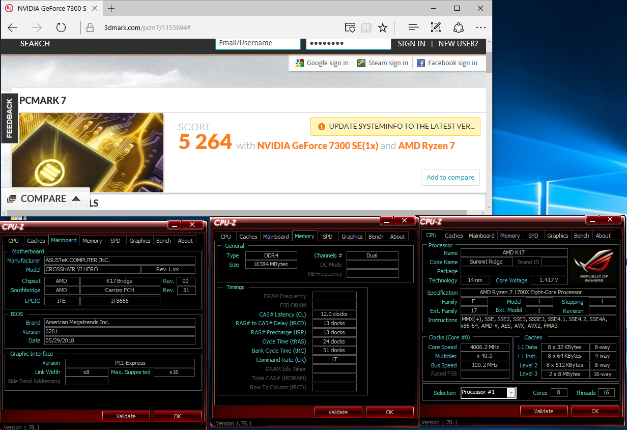Click Validate in CPU tab CPU-Z window
627x430 pixels.
544,411
